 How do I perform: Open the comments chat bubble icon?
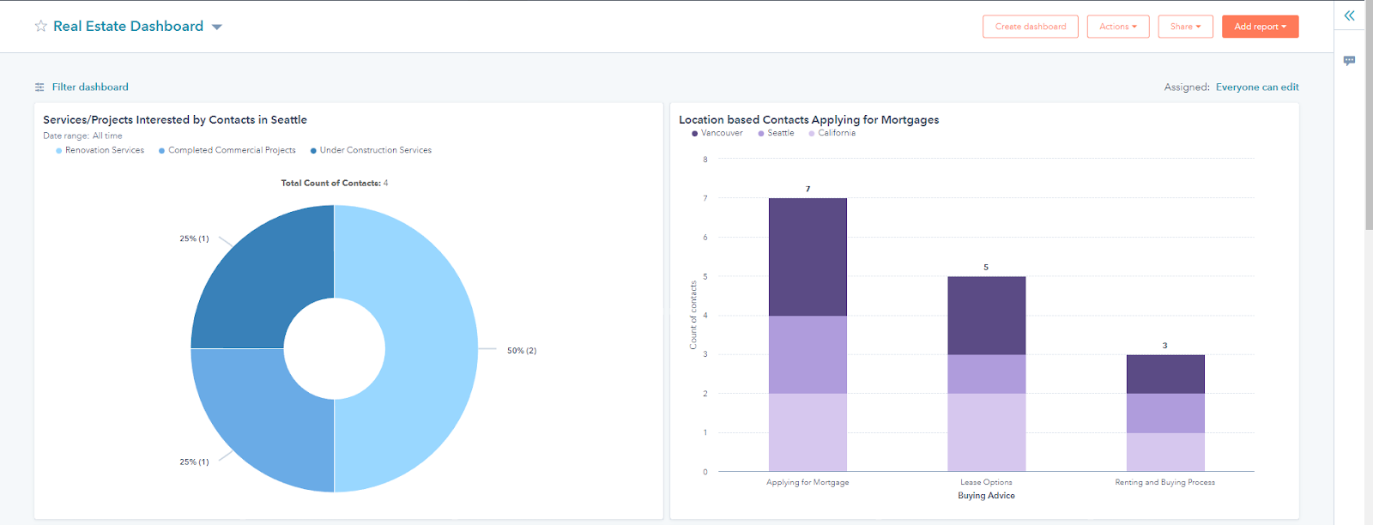(x=1349, y=61)
